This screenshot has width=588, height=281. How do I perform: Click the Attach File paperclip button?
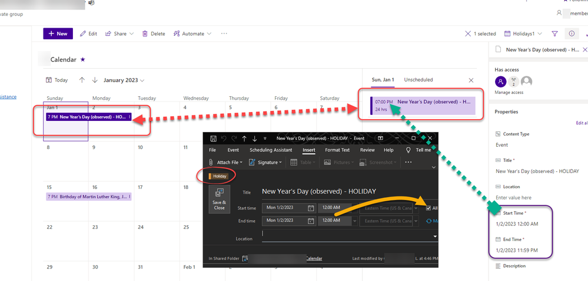coord(225,162)
